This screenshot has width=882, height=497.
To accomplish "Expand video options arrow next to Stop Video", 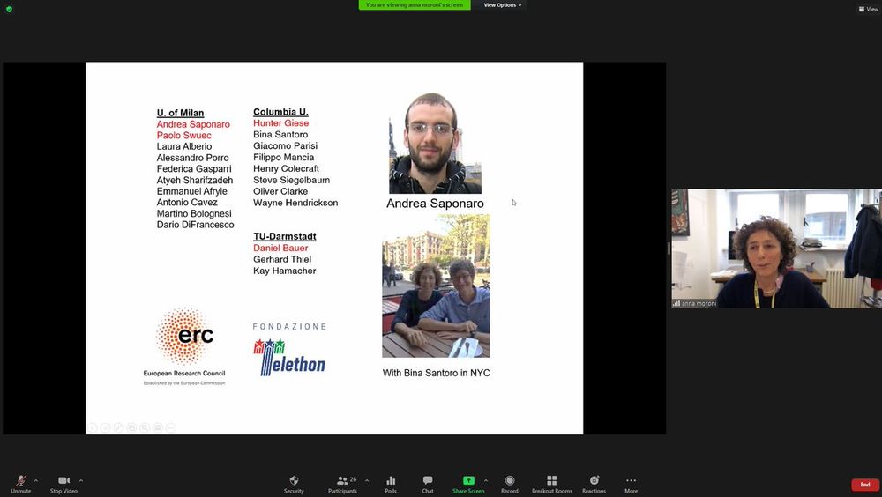I will 81,480.
